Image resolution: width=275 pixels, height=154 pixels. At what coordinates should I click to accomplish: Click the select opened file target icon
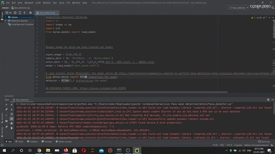point(15,13)
